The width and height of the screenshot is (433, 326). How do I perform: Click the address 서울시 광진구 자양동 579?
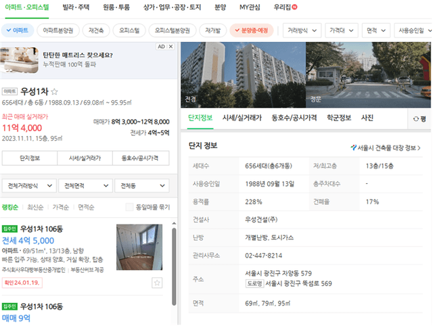pyautogui.click(x=278, y=273)
